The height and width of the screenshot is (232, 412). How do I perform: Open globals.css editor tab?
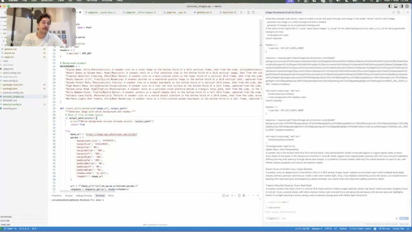203,12
